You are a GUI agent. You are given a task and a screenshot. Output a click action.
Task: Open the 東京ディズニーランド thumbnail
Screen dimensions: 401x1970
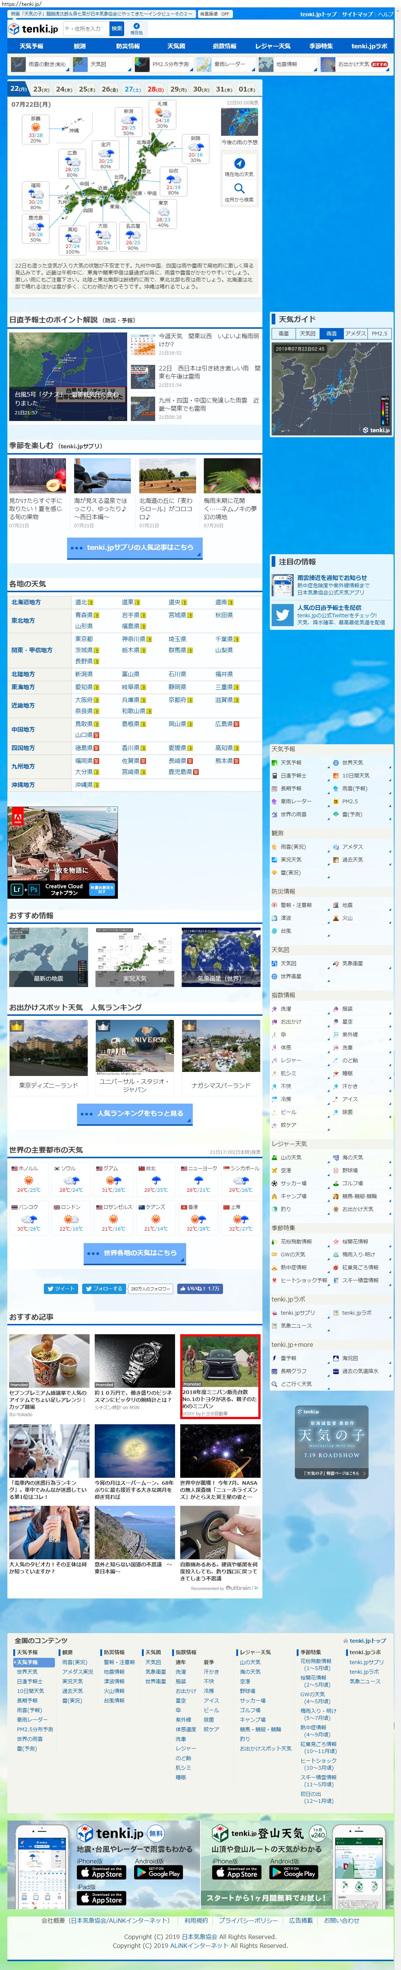point(49,1046)
